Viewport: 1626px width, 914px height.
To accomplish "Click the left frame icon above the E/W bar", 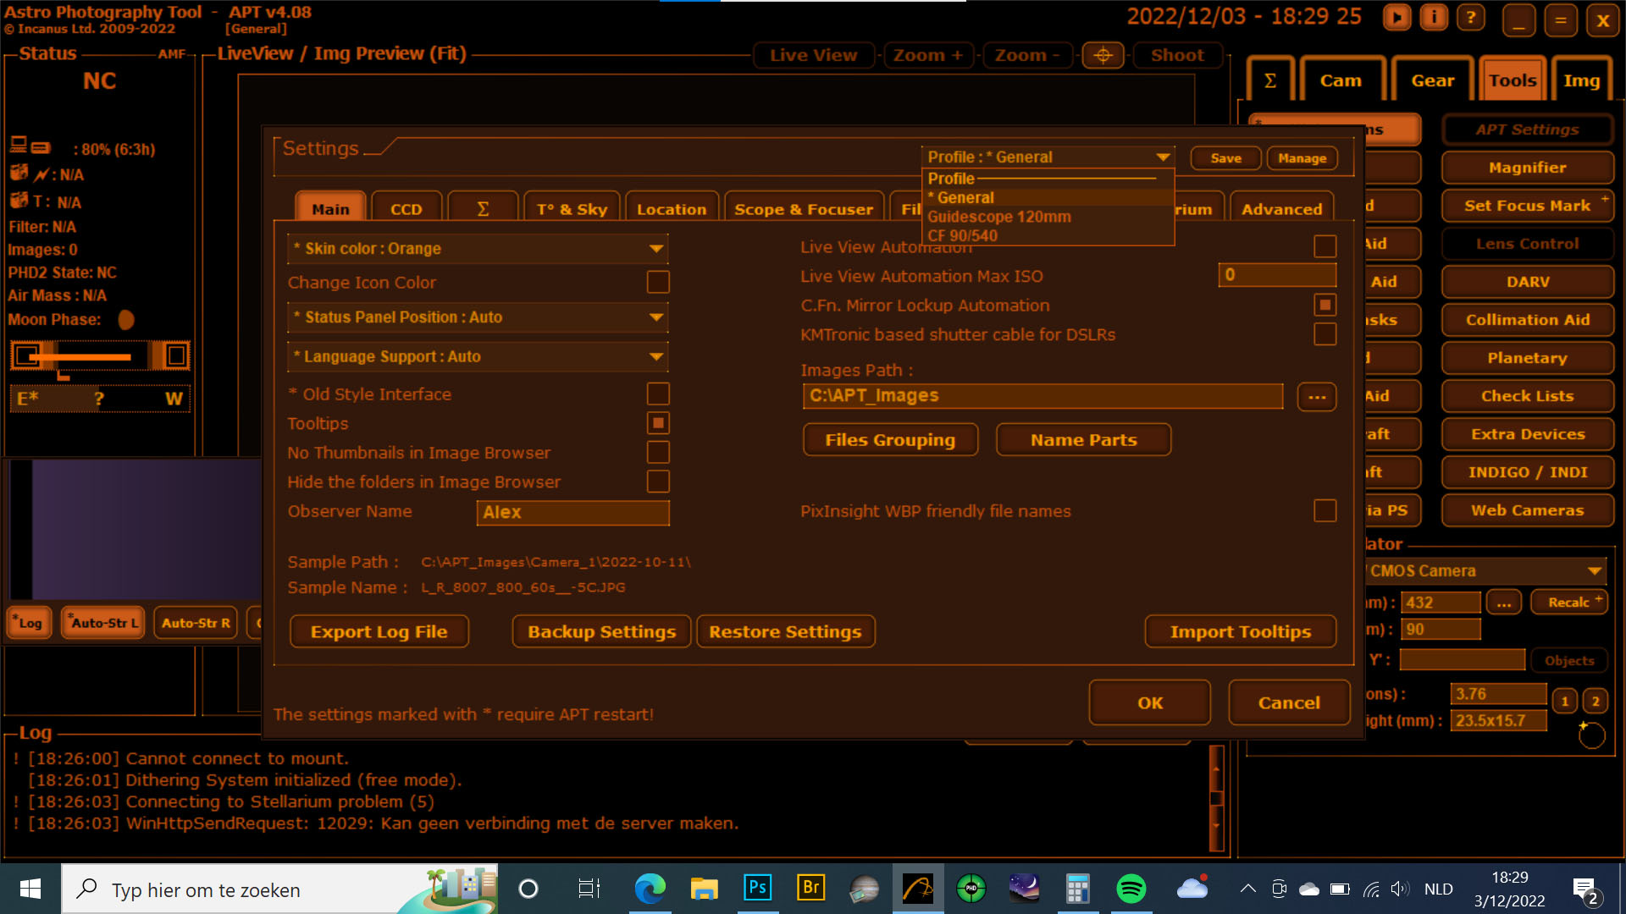I will (27, 355).
